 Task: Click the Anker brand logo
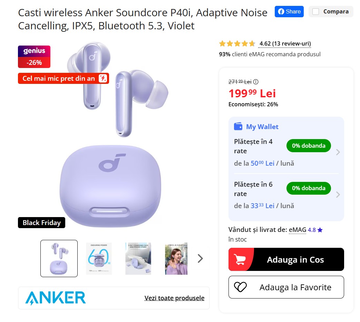55,298
